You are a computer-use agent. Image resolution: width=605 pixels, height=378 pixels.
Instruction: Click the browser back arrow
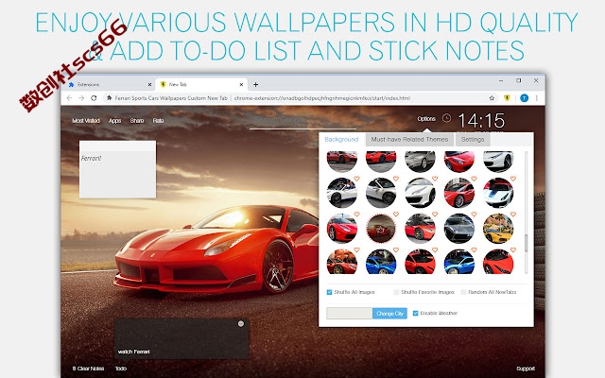click(x=69, y=98)
